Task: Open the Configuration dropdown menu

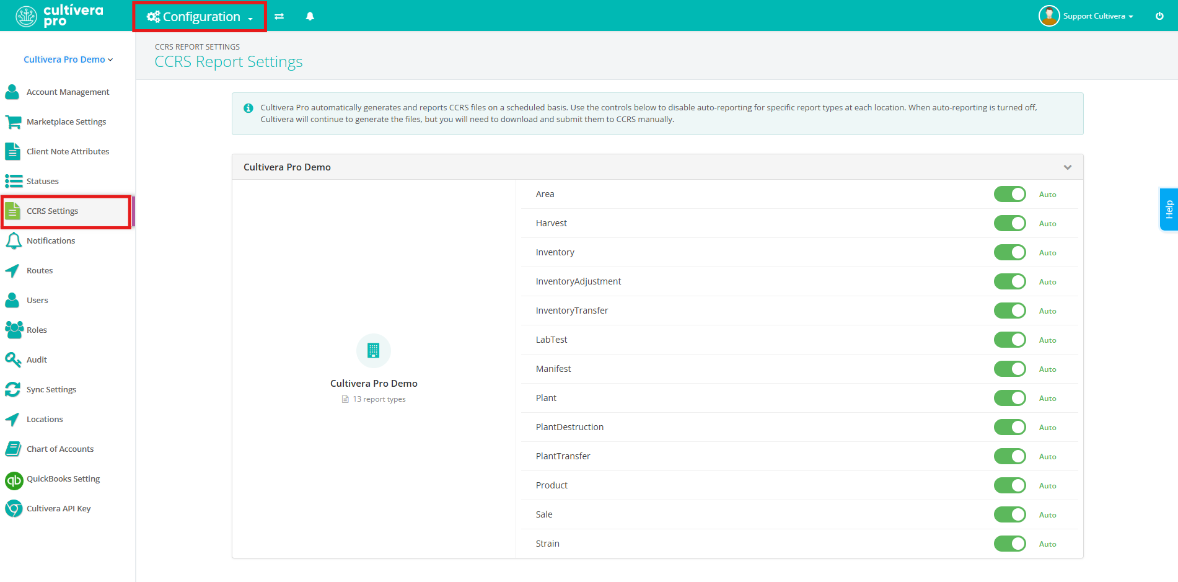Action: 200,17
